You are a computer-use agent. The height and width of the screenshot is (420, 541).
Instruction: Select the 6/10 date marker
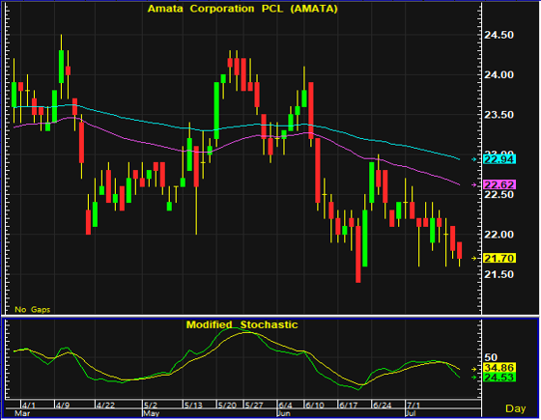[315, 405]
